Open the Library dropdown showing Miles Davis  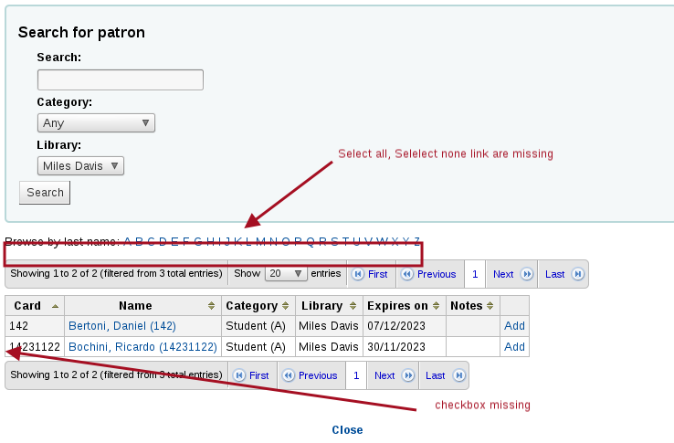click(80, 165)
